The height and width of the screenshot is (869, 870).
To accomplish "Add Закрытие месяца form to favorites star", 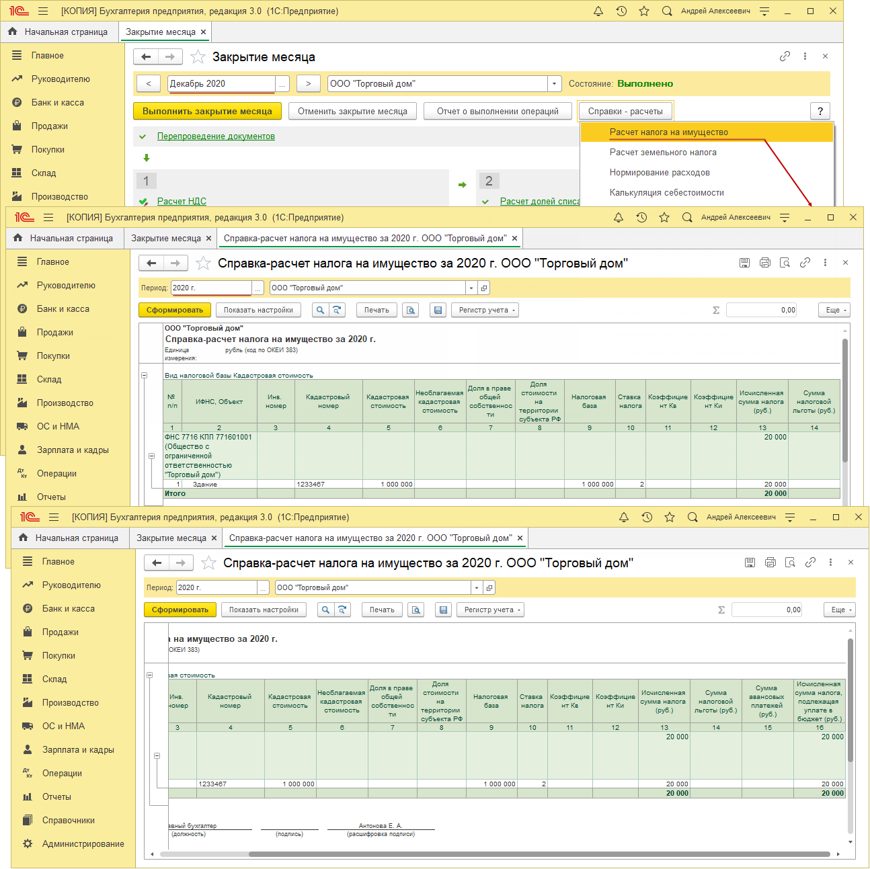I will coord(198,57).
